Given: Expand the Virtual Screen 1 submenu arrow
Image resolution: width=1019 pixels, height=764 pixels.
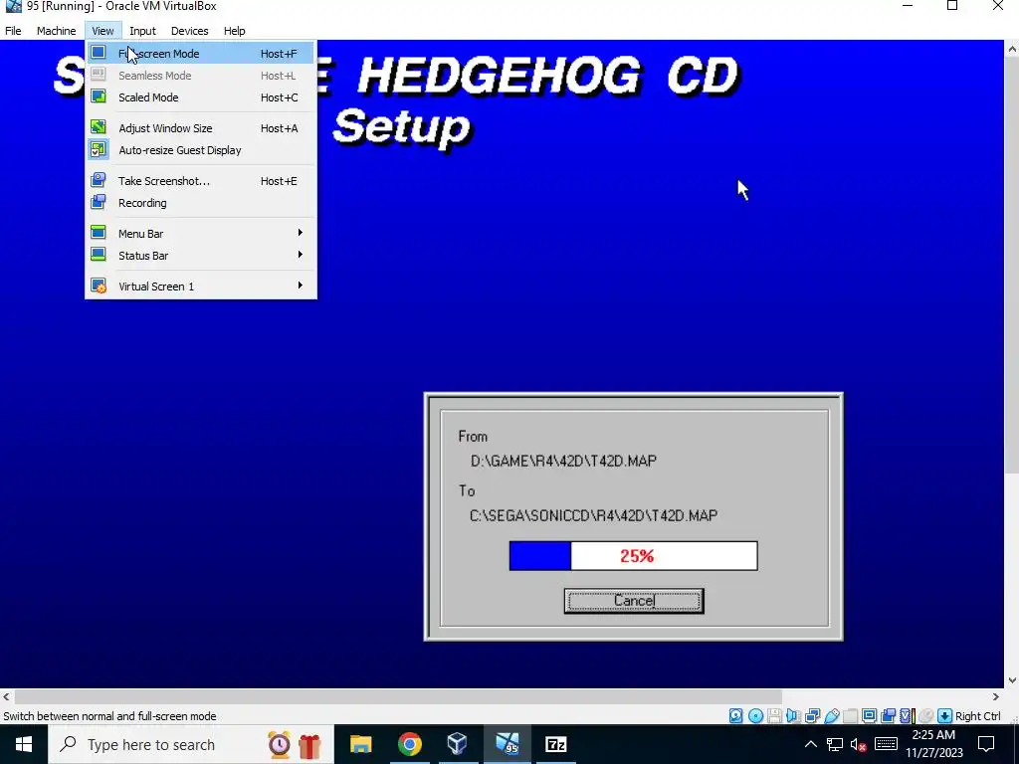Looking at the screenshot, I should [x=300, y=286].
